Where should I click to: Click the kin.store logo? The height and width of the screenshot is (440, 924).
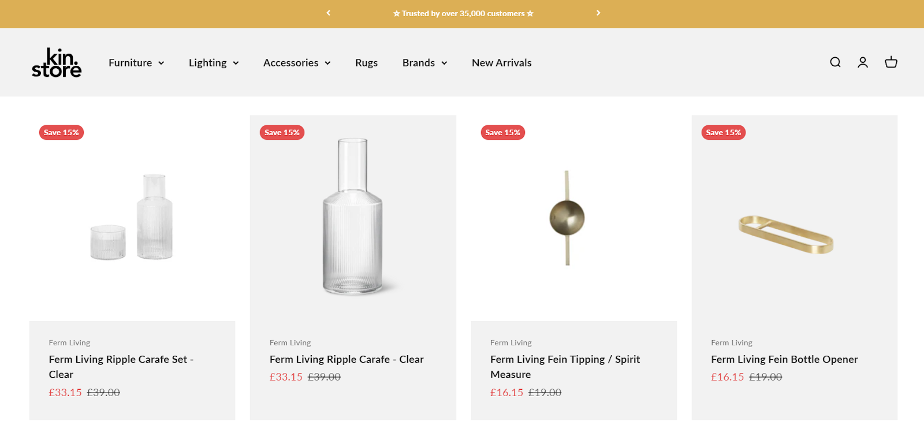point(56,62)
